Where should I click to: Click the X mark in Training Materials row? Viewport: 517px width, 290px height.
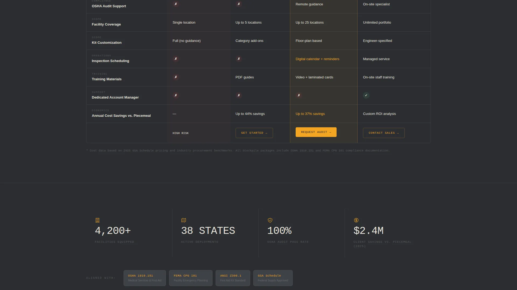(x=176, y=77)
